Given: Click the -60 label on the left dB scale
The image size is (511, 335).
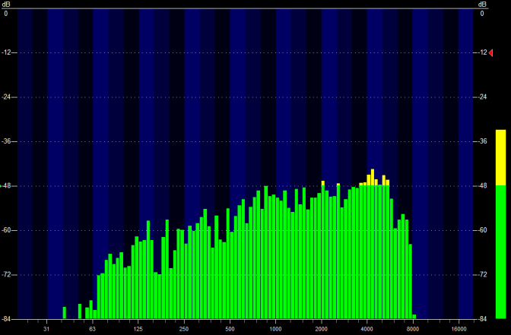Looking at the screenshot, I should 7,230.
